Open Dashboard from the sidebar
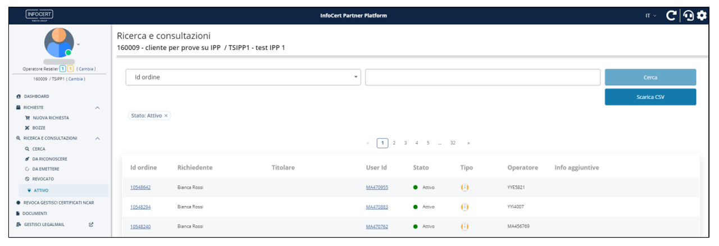719x246 pixels. (x=36, y=97)
